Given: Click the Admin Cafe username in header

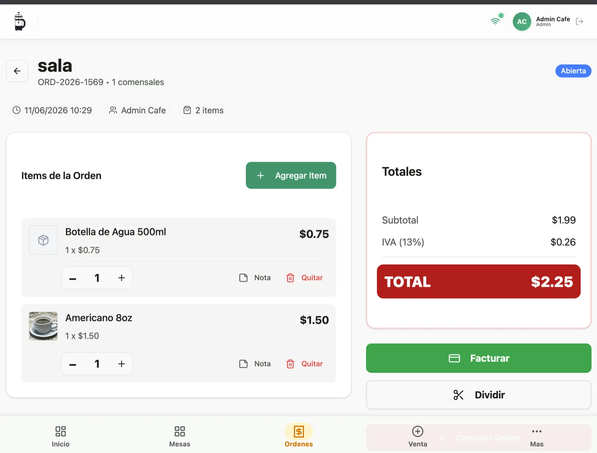Looking at the screenshot, I should click(553, 19).
